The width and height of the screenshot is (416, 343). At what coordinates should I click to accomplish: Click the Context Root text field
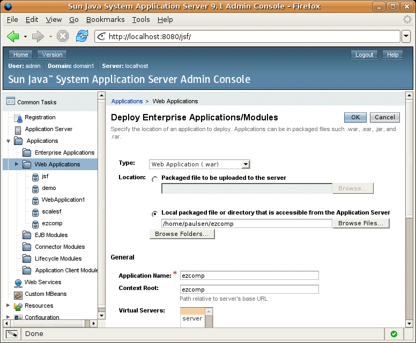[249, 289]
